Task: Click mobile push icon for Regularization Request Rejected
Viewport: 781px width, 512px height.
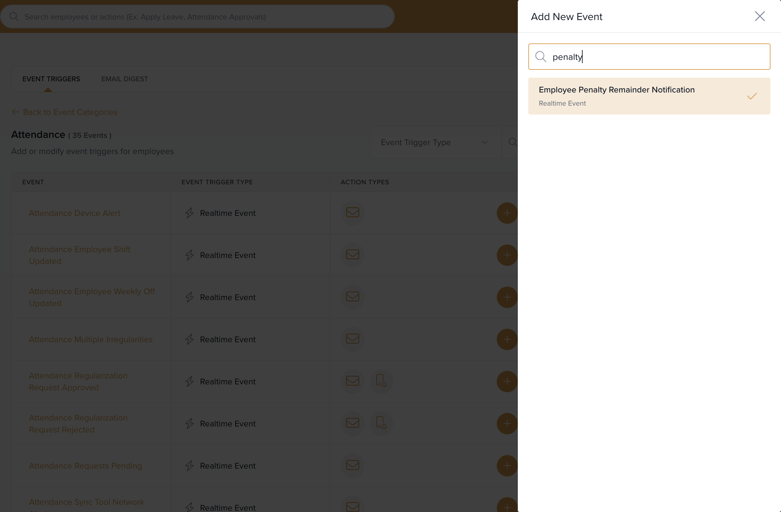Action: click(x=381, y=423)
